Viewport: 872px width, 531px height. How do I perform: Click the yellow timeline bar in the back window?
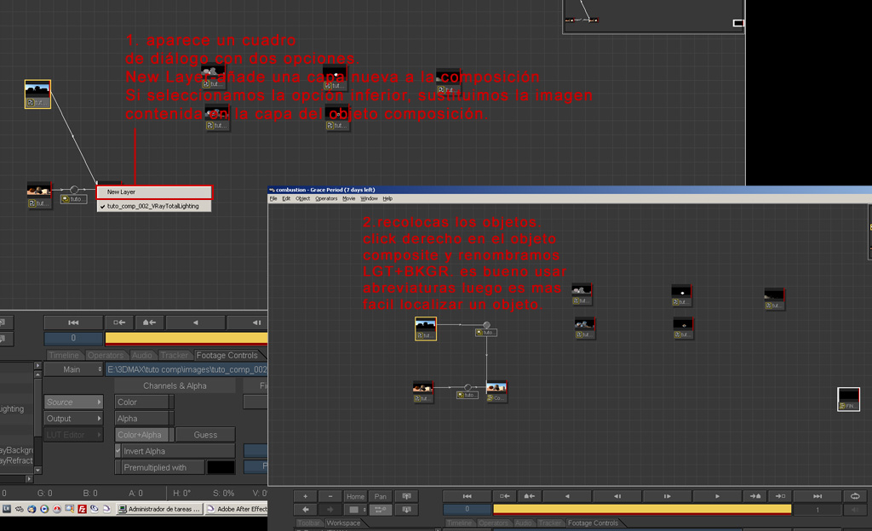pos(186,339)
